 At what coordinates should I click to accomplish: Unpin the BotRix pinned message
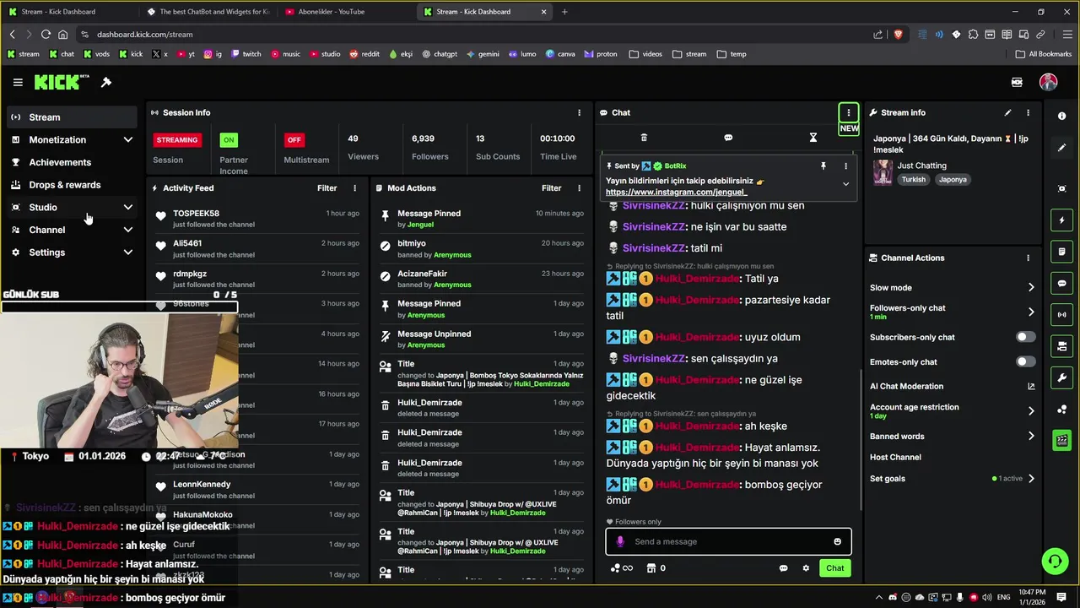[x=823, y=166]
